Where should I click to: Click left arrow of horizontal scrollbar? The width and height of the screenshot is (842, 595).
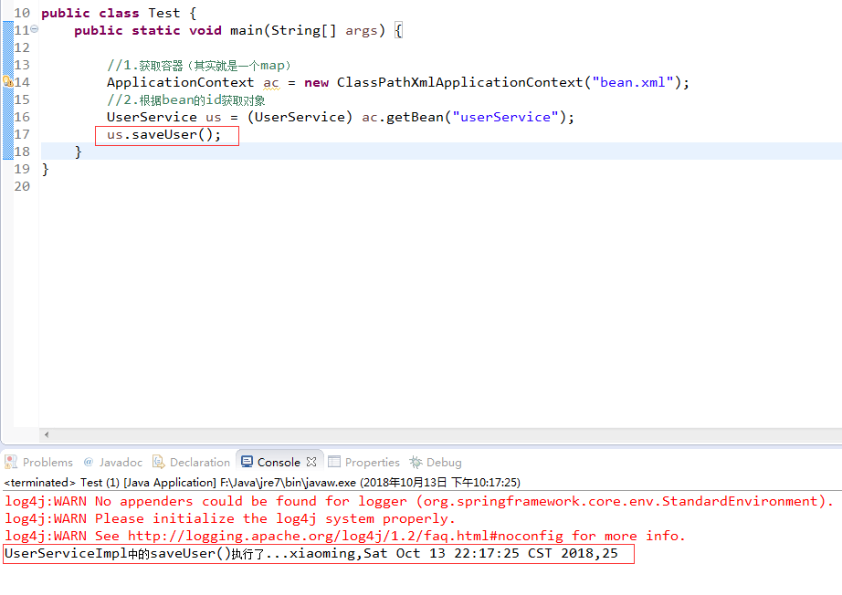(x=47, y=434)
